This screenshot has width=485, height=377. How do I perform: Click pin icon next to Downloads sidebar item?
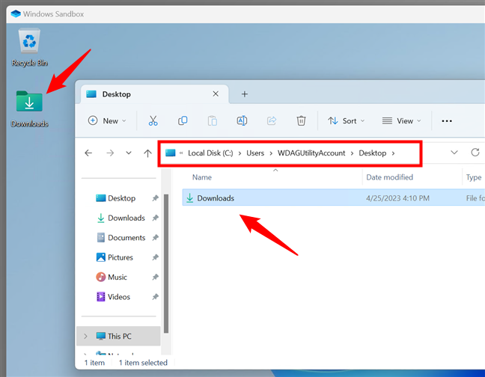pos(155,218)
